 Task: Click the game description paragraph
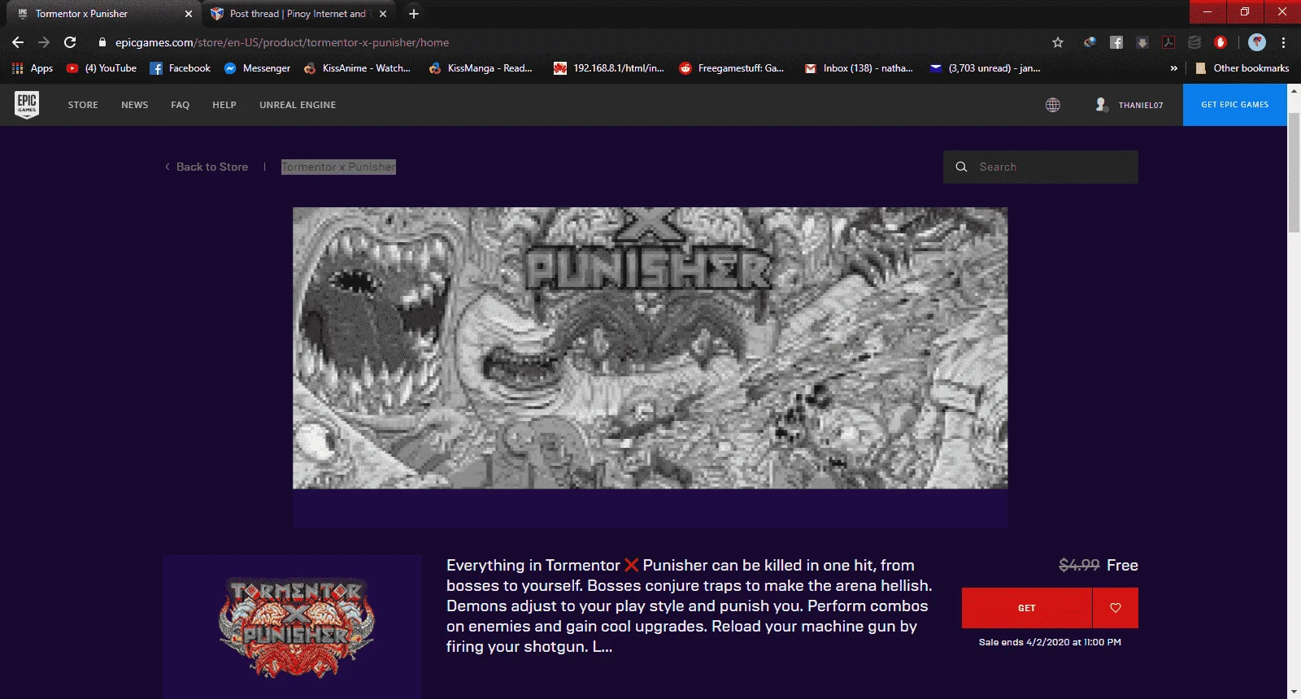[x=690, y=606]
